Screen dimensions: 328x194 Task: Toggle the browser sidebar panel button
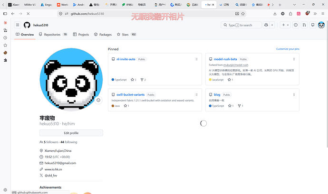point(5,14)
